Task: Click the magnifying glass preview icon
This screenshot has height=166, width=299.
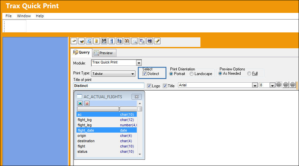Action: click(x=135, y=41)
